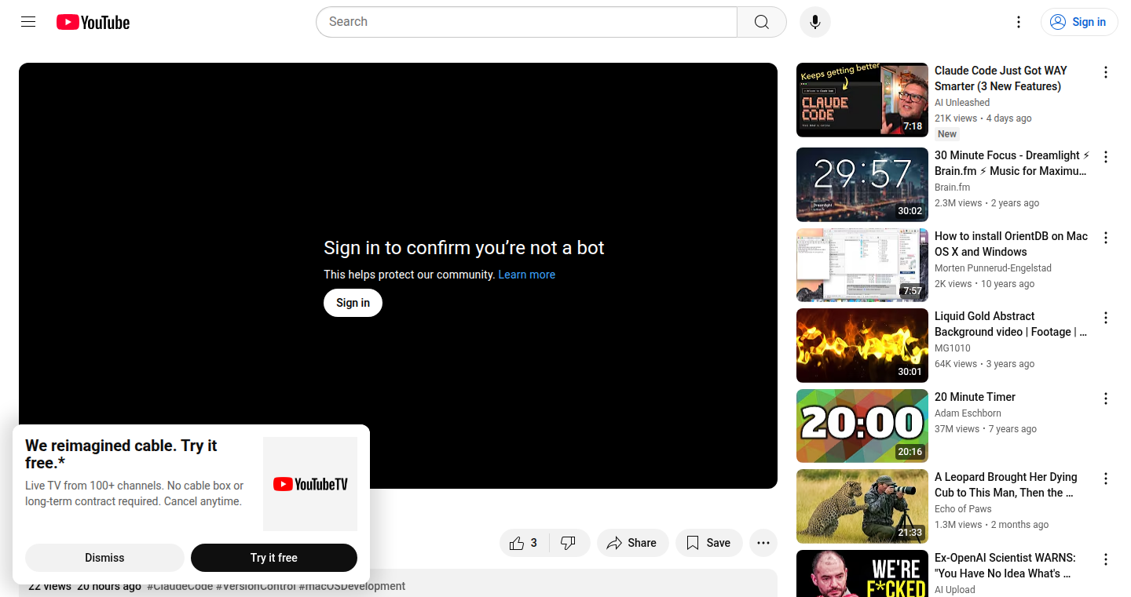
Task: Click title Liquid Gold Abstract Background video
Action: 1011,324
